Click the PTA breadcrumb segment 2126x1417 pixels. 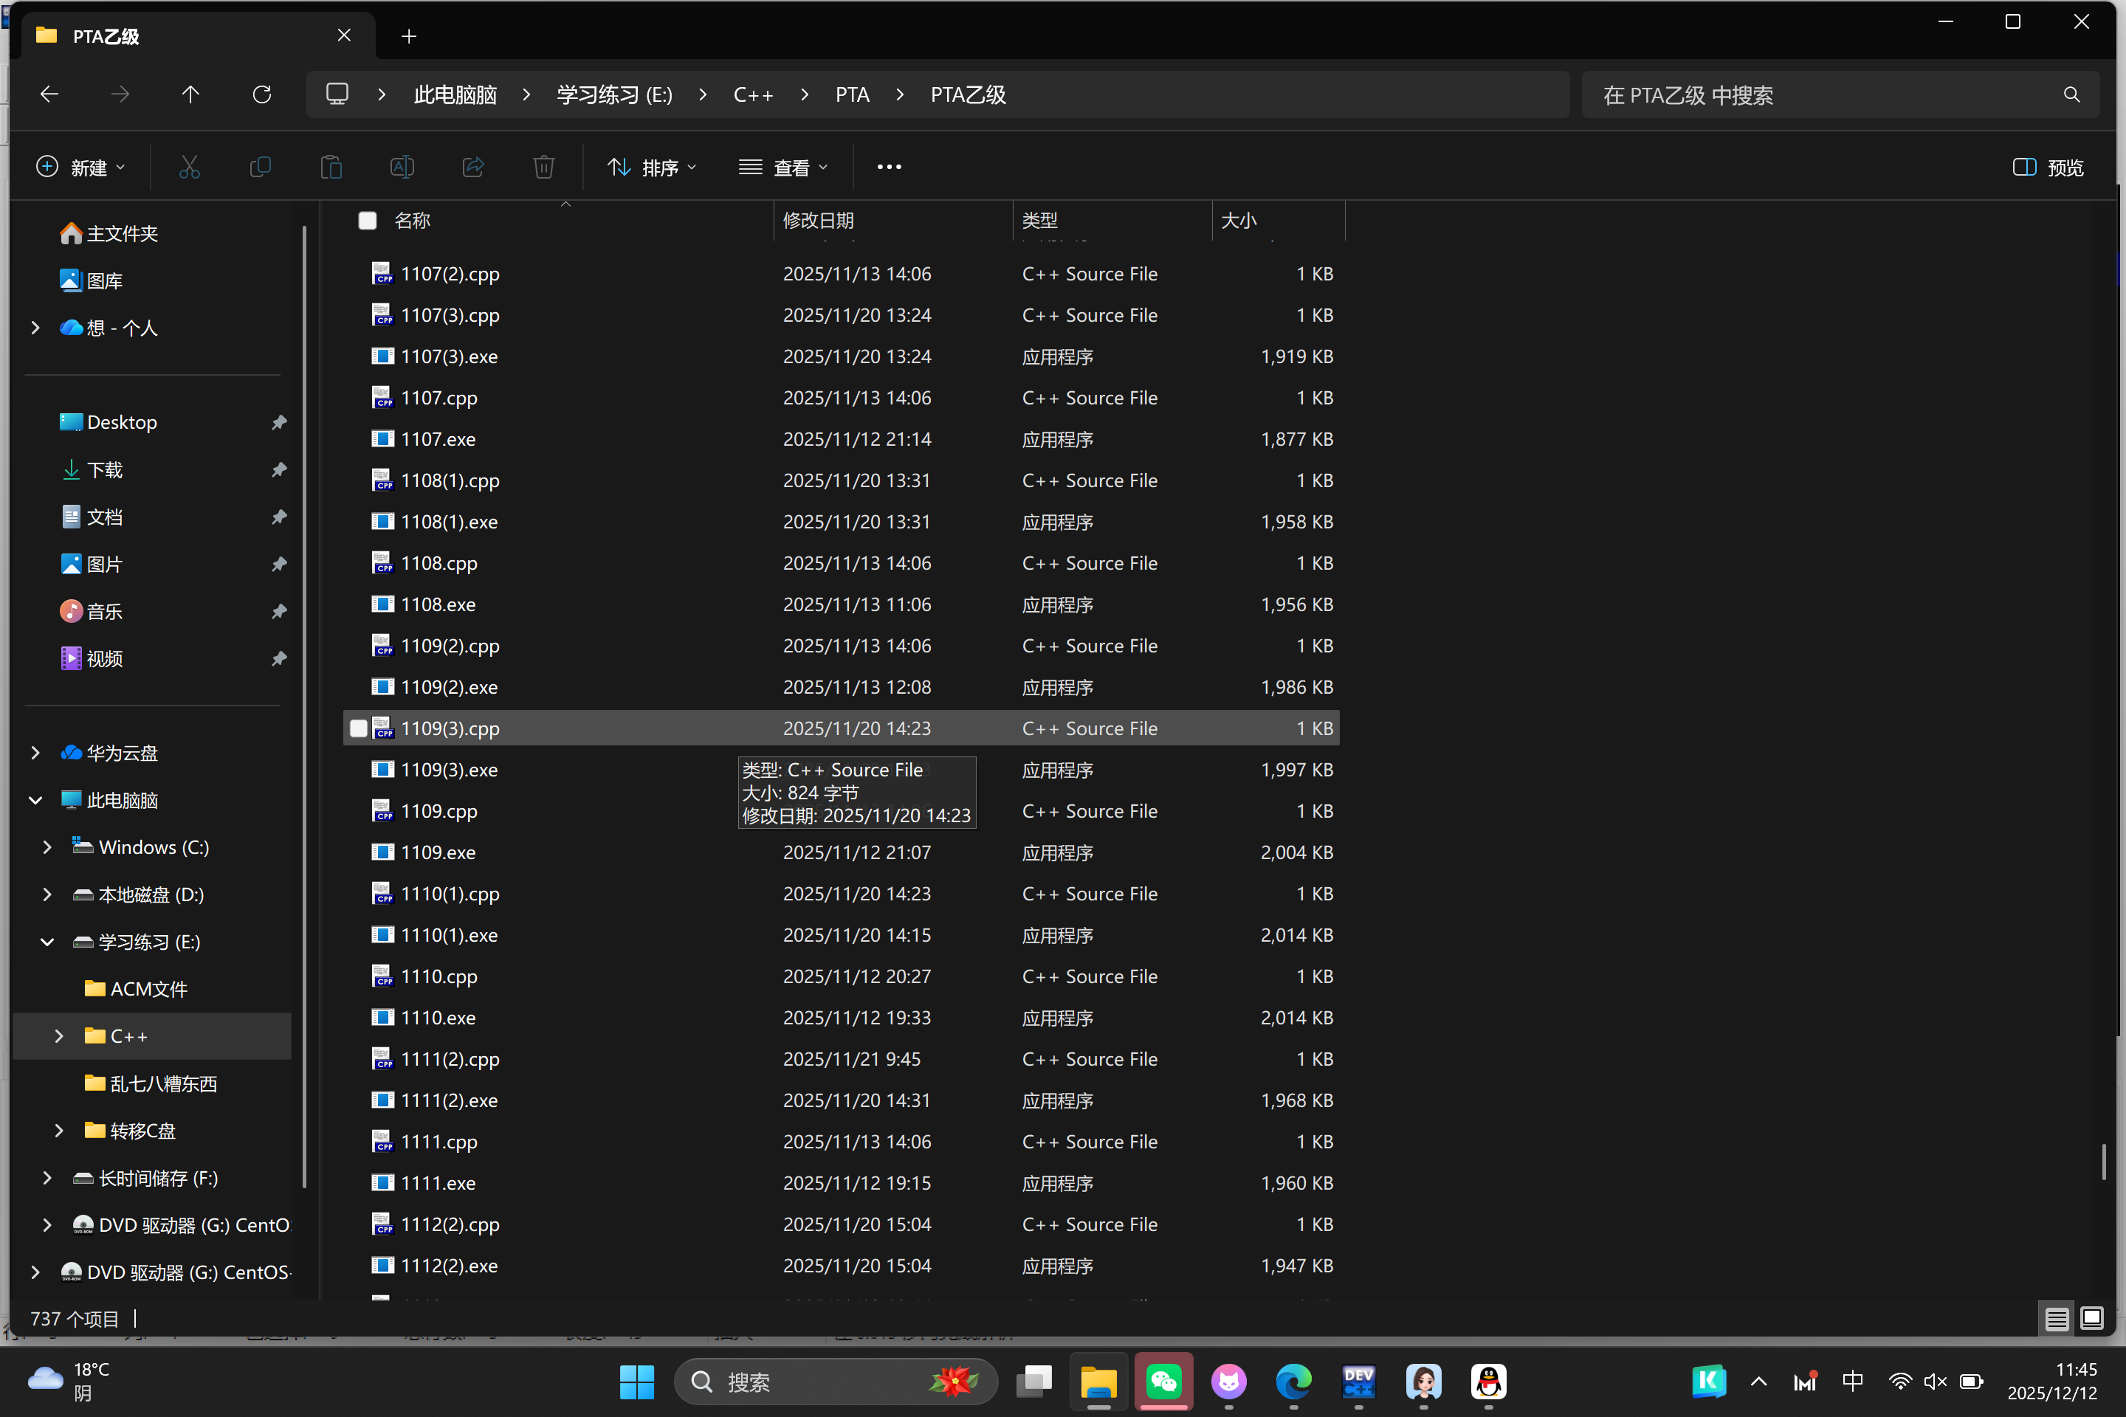[x=851, y=95]
